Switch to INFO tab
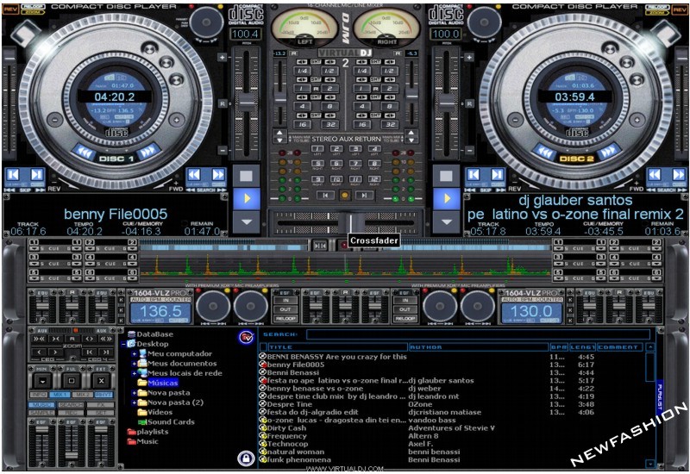Screen dimensions: 690x474 click(39, 395)
